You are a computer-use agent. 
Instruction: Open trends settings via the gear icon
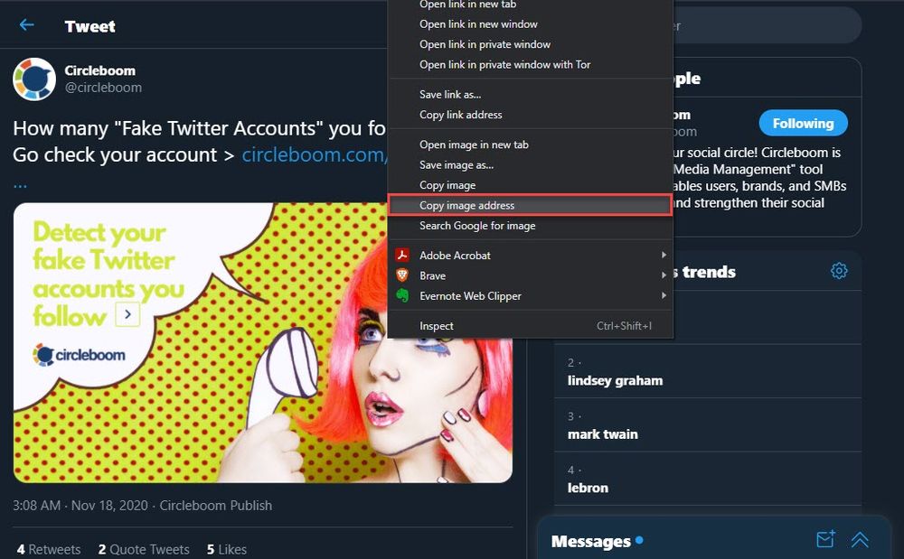(x=839, y=270)
